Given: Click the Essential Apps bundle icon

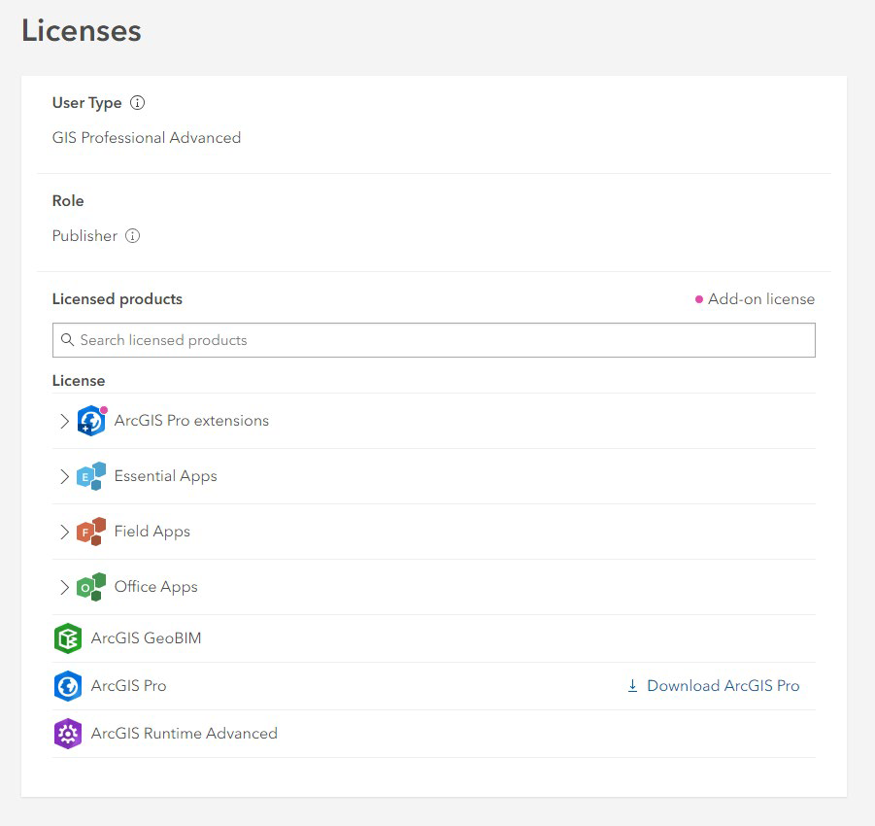Looking at the screenshot, I should [x=91, y=476].
